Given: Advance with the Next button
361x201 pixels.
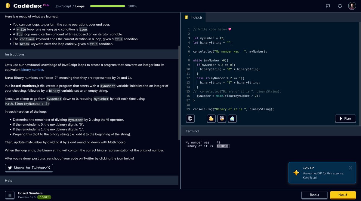Looking at the screenshot, I should point(343,195).
